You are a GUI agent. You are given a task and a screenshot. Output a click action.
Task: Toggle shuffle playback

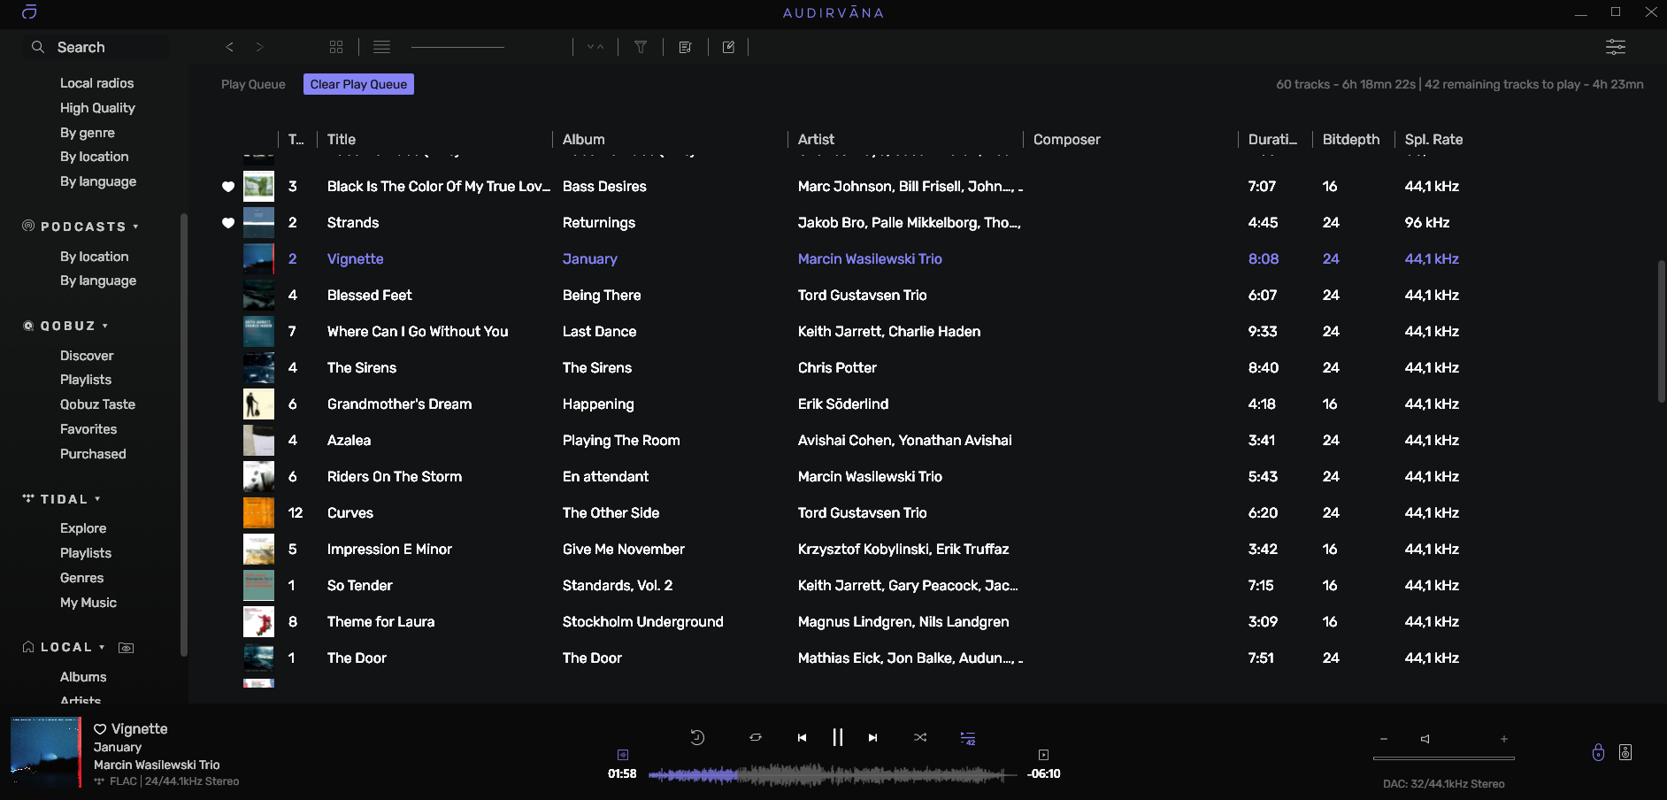(x=920, y=737)
